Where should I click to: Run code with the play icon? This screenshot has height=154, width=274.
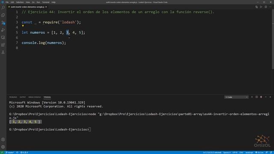[261, 7]
